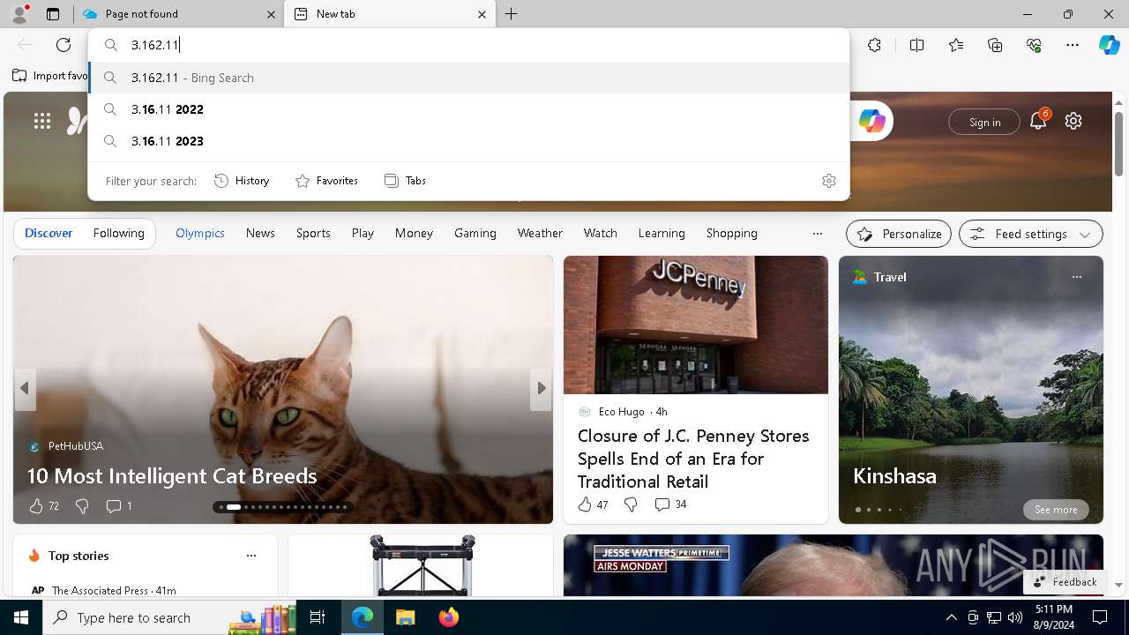The height and width of the screenshot is (635, 1129).
Task: Dislike the J.C. Penney article
Action: pyautogui.click(x=631, y=504)
